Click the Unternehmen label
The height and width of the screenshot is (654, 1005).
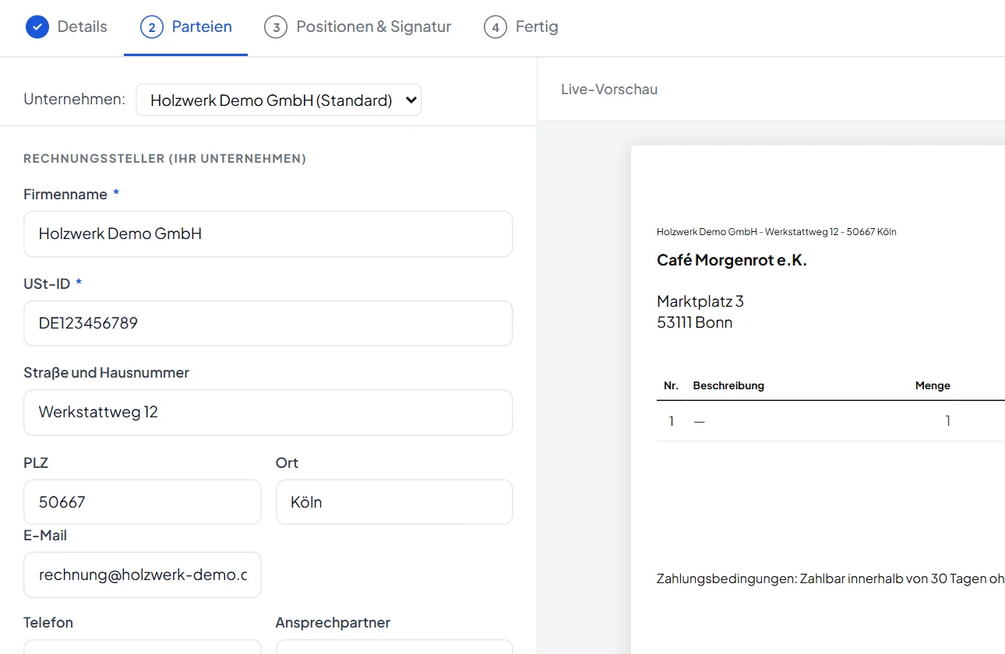74,100
